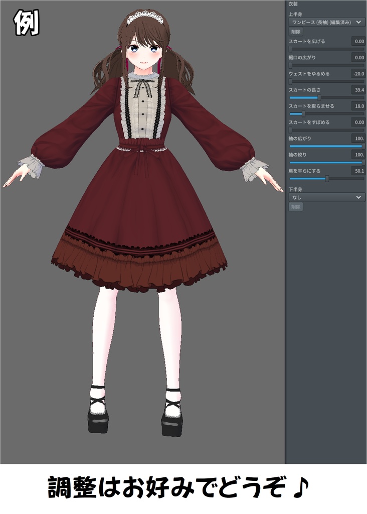Click the ウェストをゆるめる value field -20.0
Viewport: 367px width, 514px height.
[358, 74]
